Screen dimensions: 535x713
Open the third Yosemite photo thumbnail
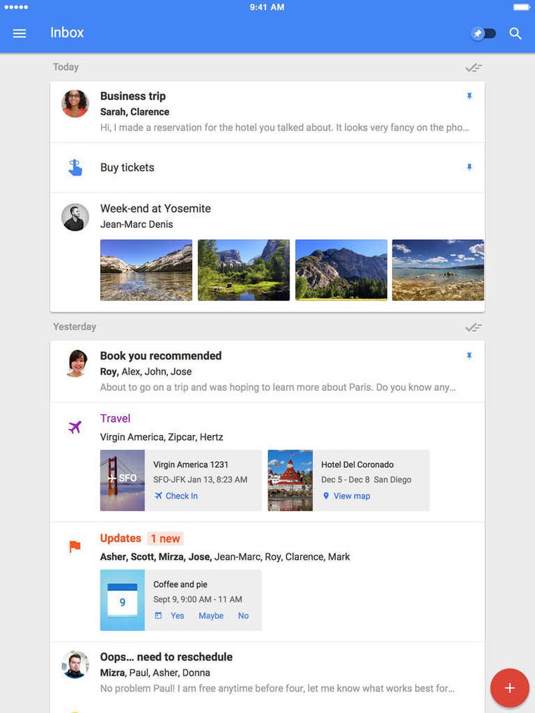point(341,270)
